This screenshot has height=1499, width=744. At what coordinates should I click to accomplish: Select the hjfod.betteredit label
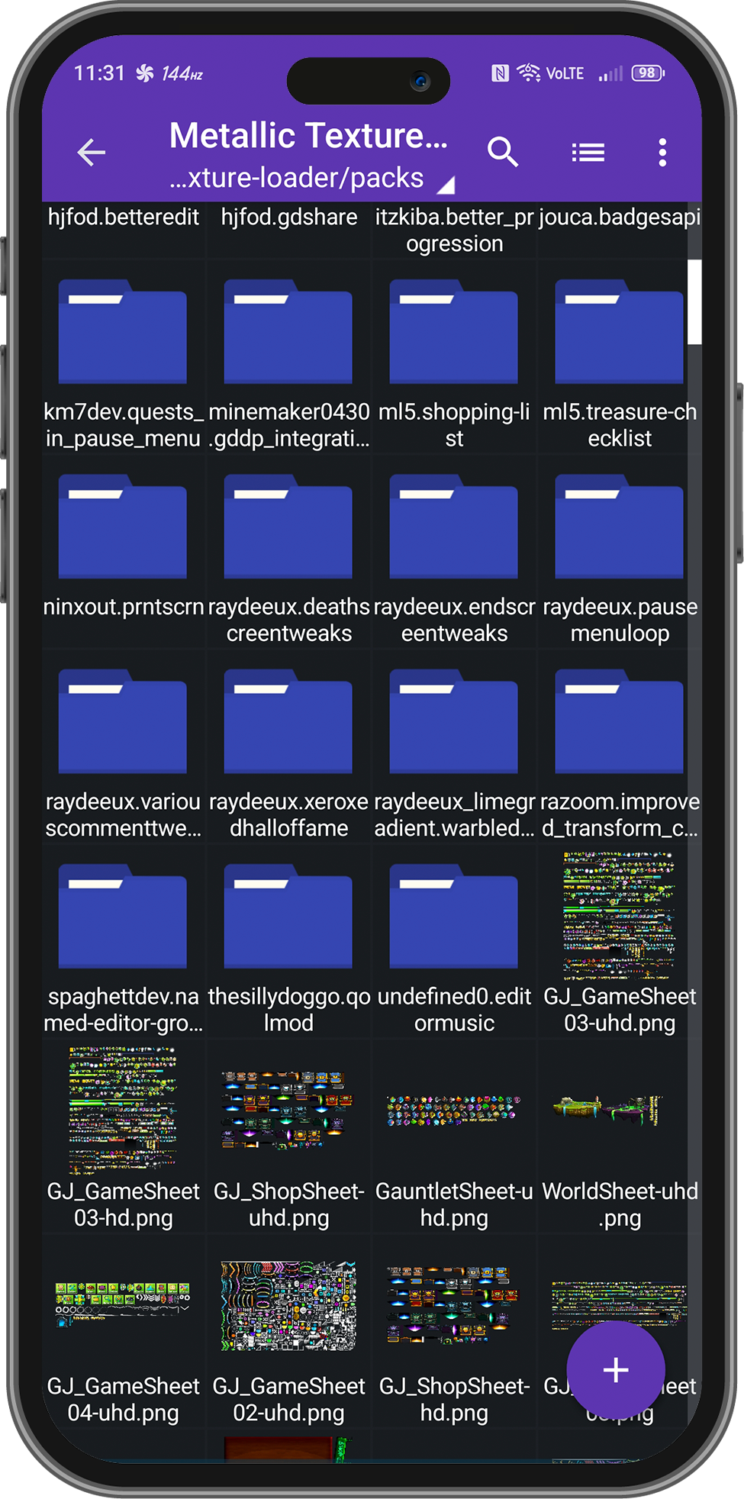[x=123, y=217]
